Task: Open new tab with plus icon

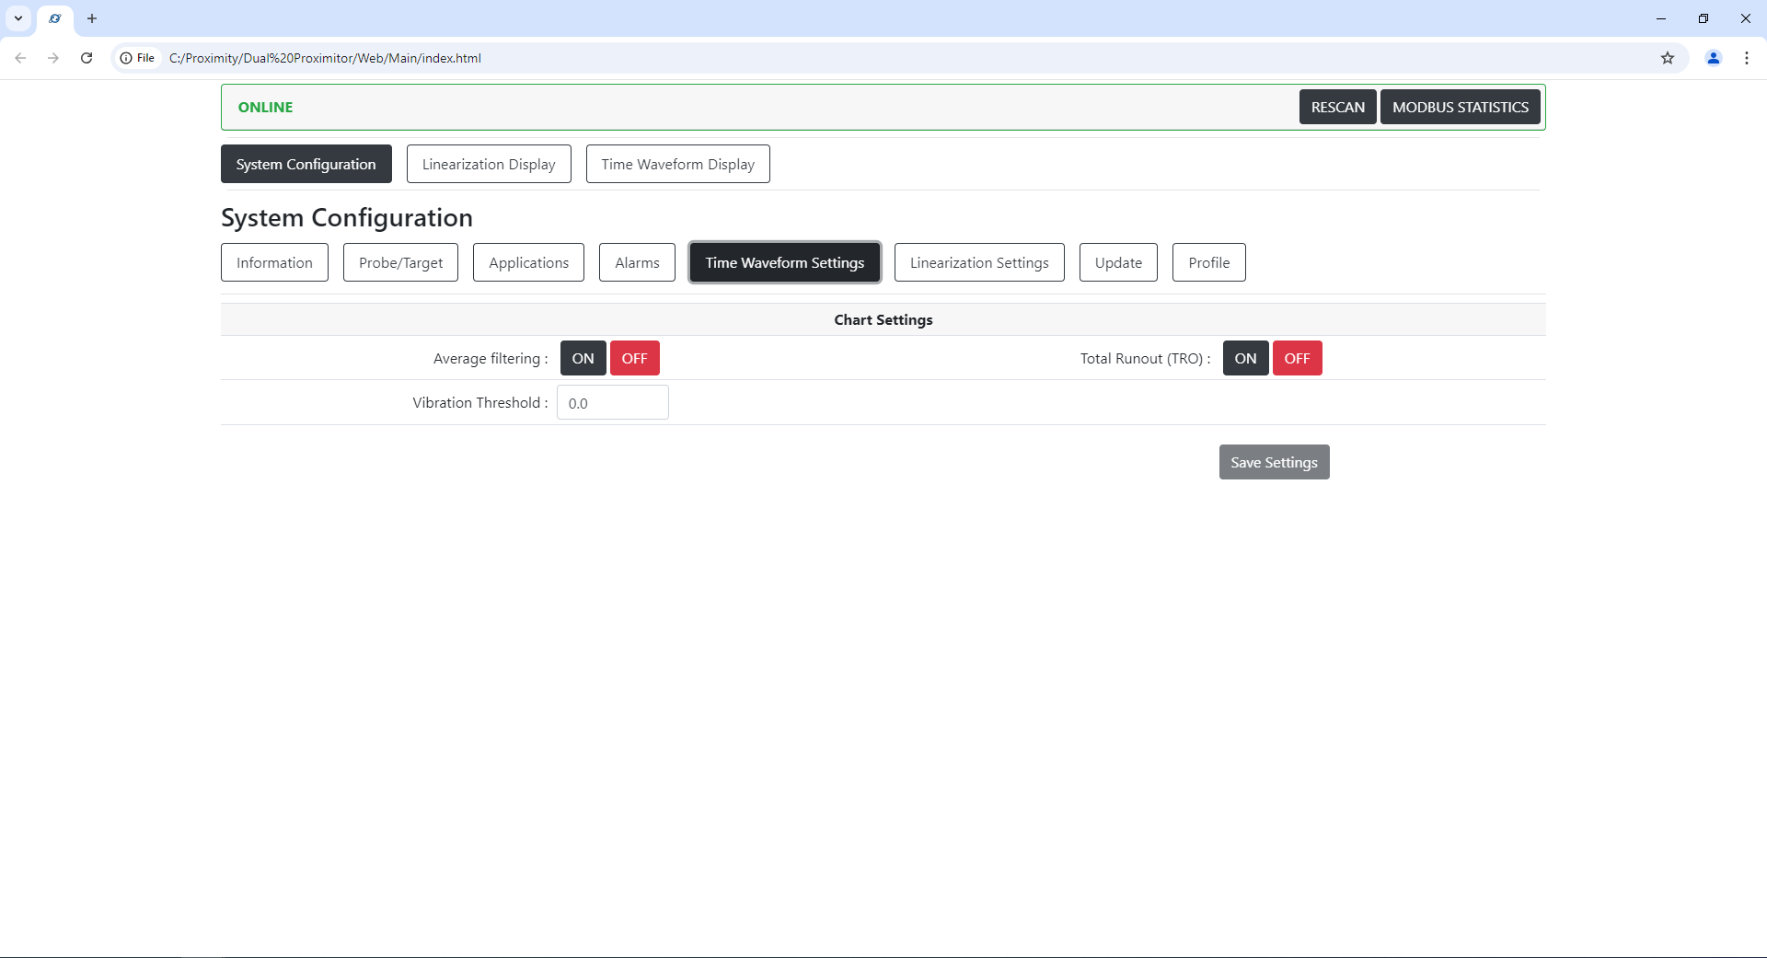Action: tap(92, 18)
